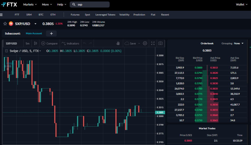Click into the sxp search field
The height and width of the screenshot is (145, 251).
pyautogui.click(x=90, y=4)
